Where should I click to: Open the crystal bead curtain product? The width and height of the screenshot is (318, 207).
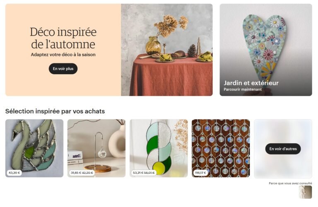click(x=221, y=148)
